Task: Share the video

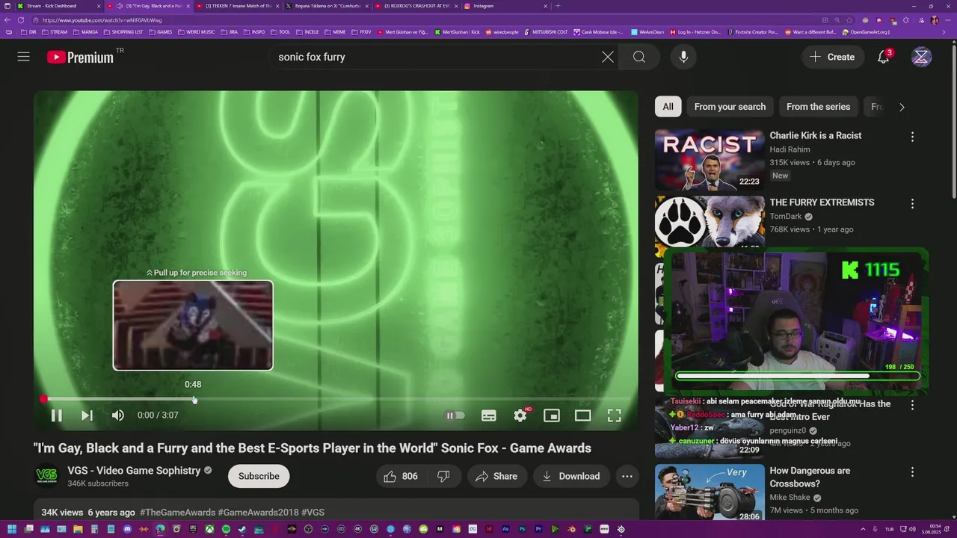Action: pyautogui.click(x=496, y=476)
